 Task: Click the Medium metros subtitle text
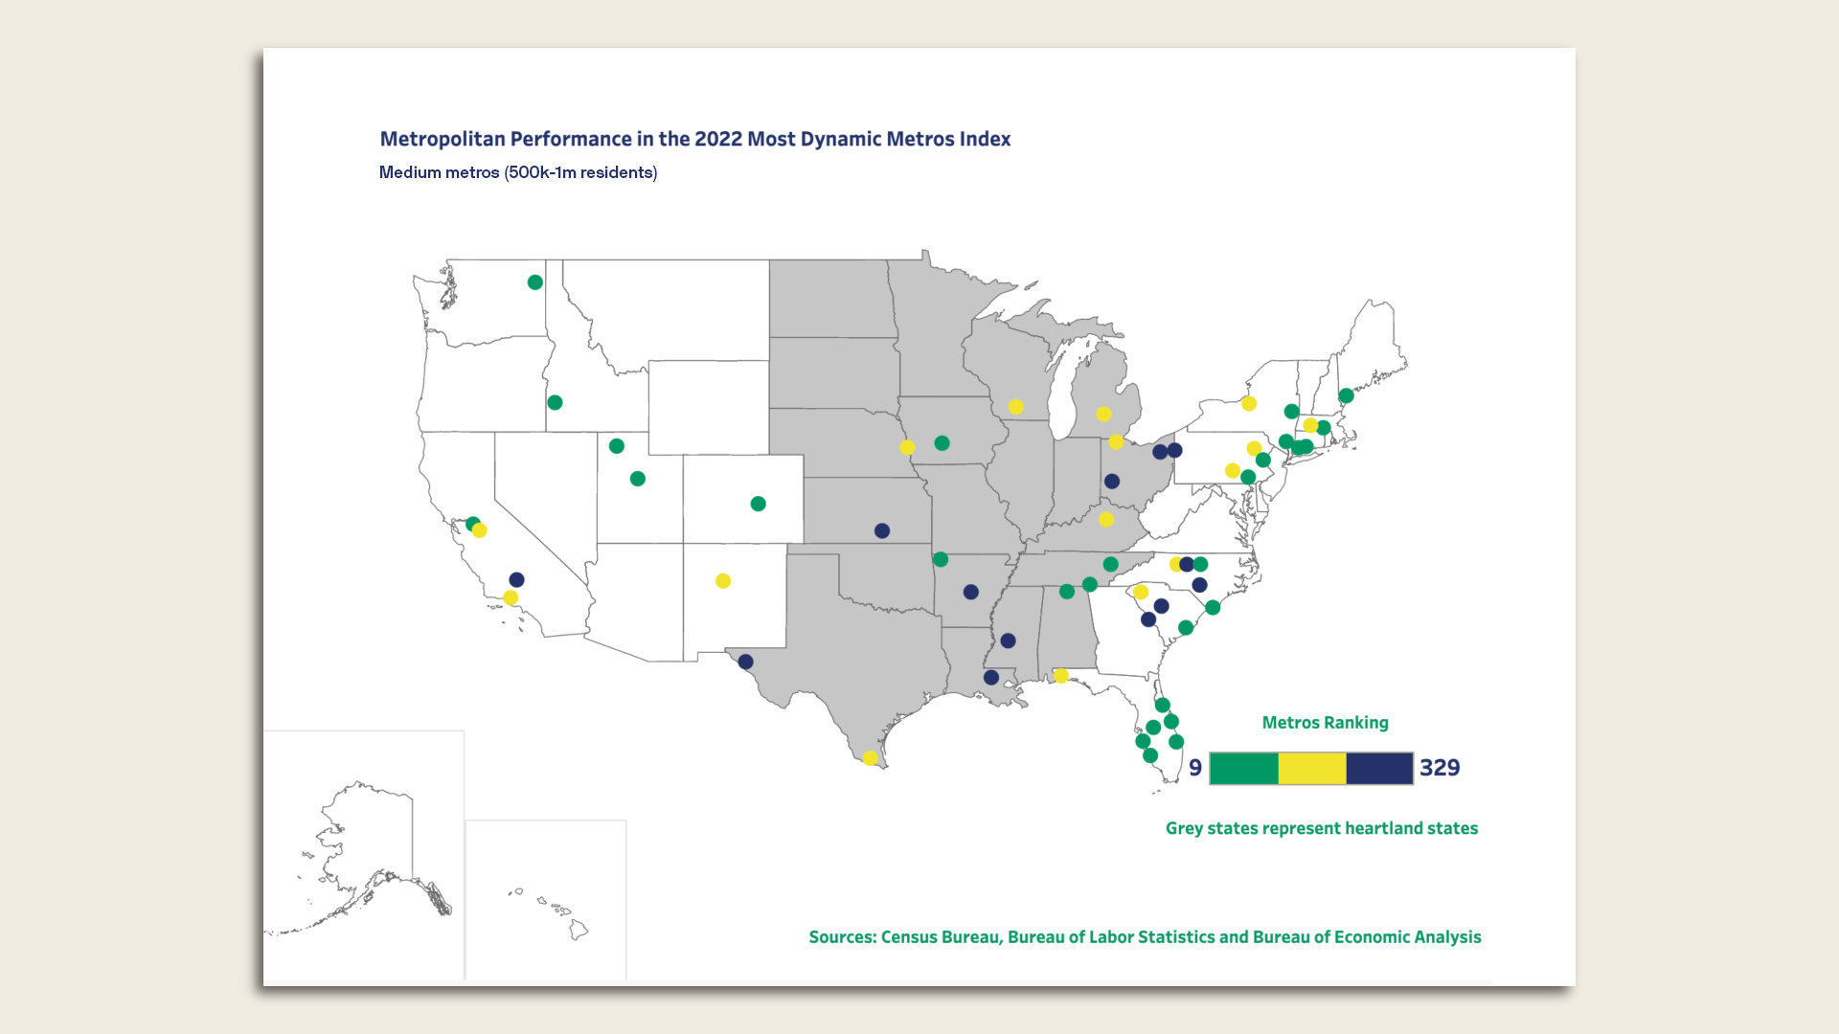click(518, 172)
